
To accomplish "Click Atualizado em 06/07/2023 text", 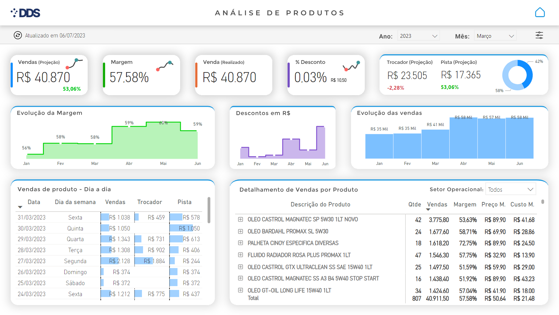I will 55,35.
